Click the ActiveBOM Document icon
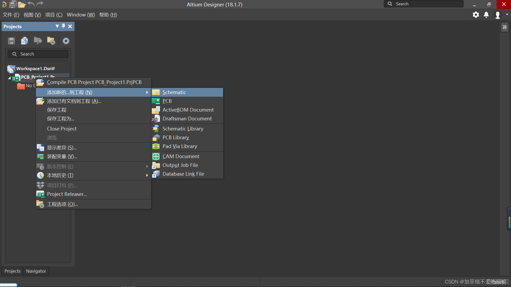Image resolution: width=511 pixels, height=287 pixels. coord(156,110)
